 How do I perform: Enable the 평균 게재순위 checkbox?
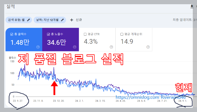point(122,34)
